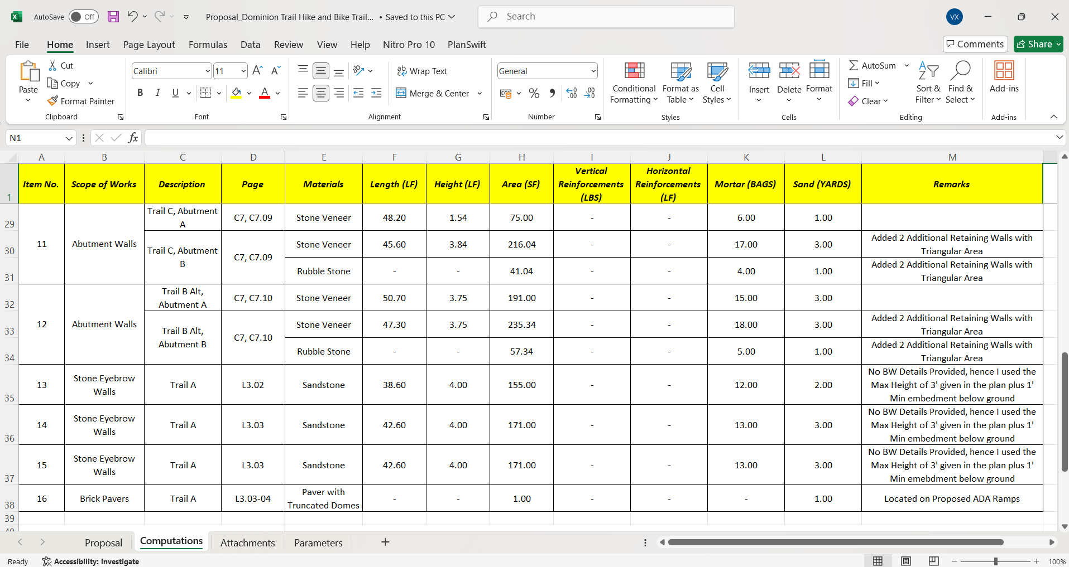Click the Page Break Preview view icon

(x=933, y=561)
